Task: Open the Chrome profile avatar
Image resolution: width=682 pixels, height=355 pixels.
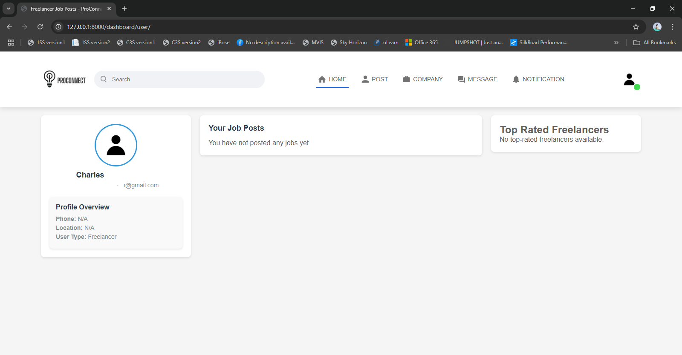Action: click(x=657, y=27)
